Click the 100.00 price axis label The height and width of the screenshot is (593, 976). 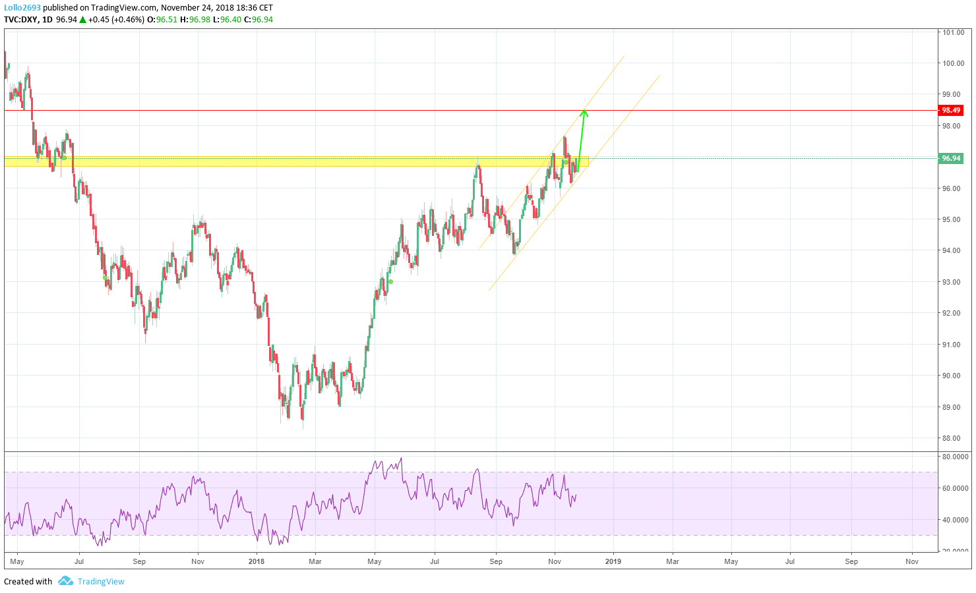953,63
